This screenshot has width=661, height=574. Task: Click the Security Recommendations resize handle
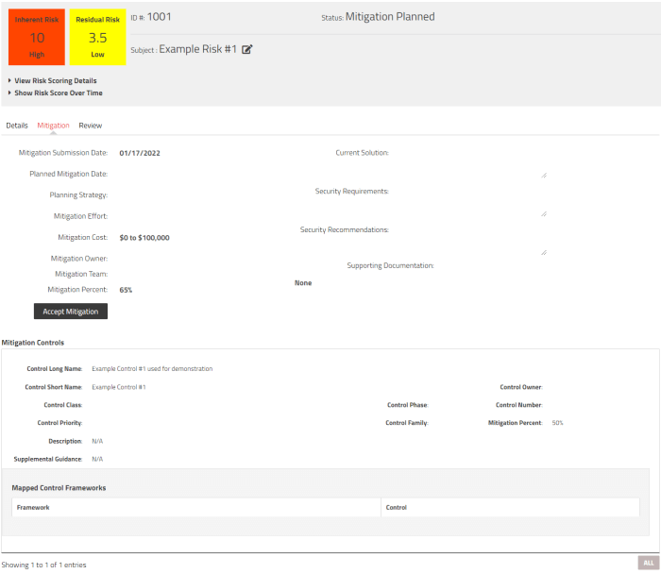point(543,252)
